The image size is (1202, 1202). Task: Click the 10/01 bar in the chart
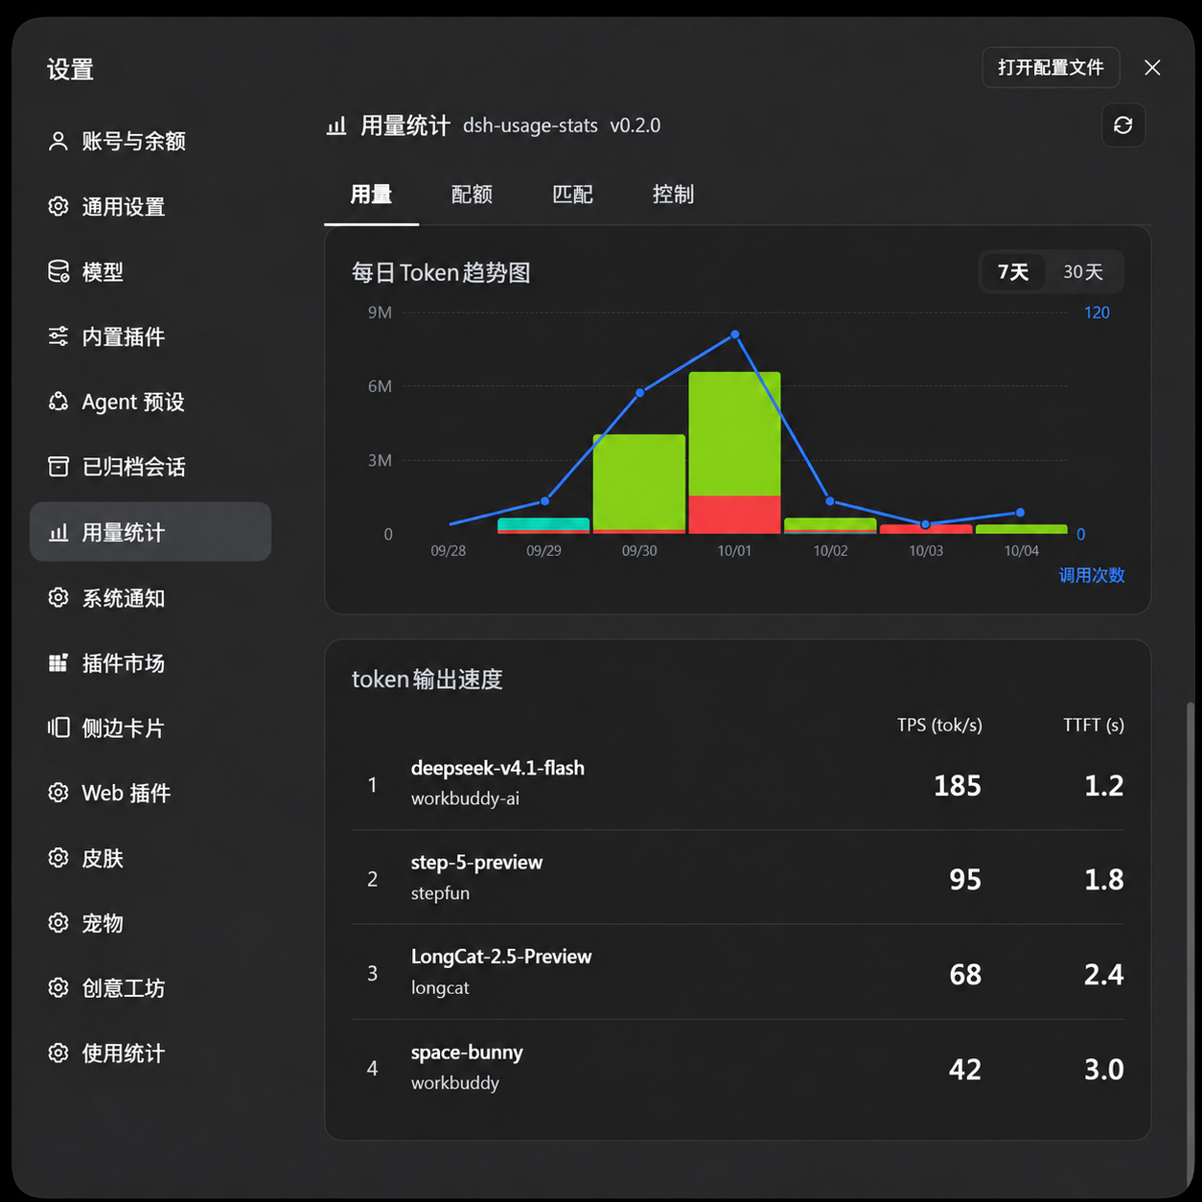734,452
